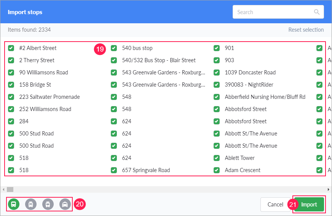Screen dimensions: 332x216
Task: Click the Reset selection link
Action: [x=306, y=30]
